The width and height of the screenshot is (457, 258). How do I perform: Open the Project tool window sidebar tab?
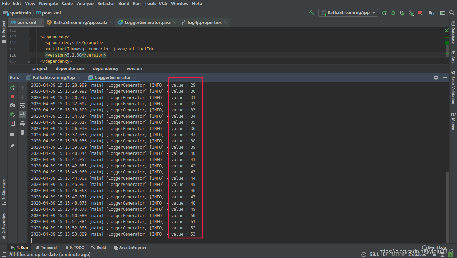pos(4,32)
